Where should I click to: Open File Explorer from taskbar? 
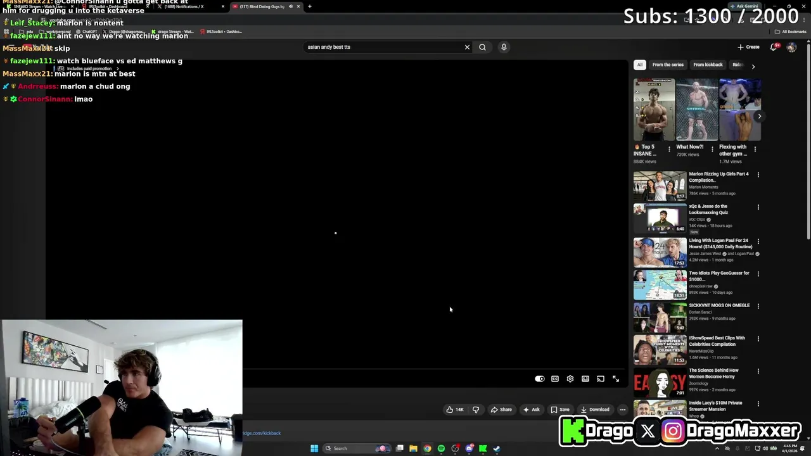click(413, 448)
